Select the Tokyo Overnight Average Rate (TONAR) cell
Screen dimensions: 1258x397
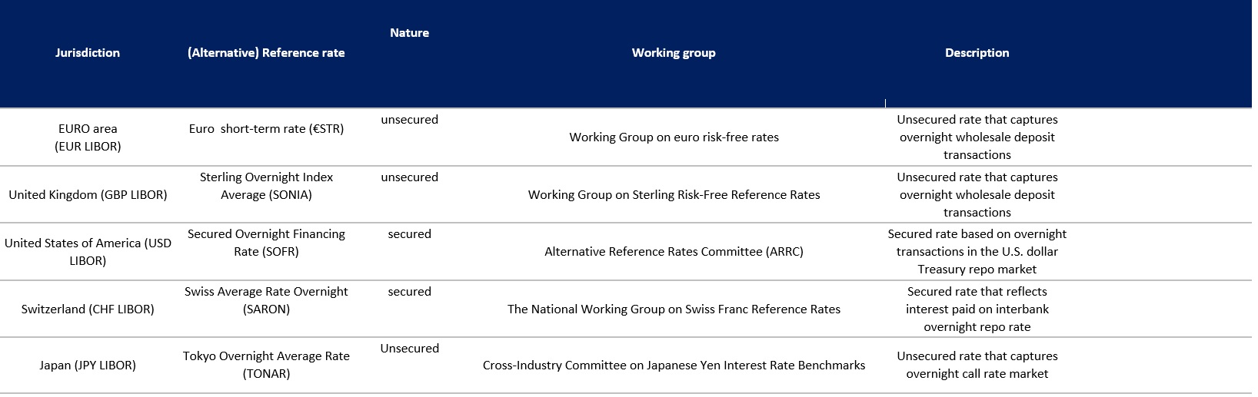coord(266,365)
